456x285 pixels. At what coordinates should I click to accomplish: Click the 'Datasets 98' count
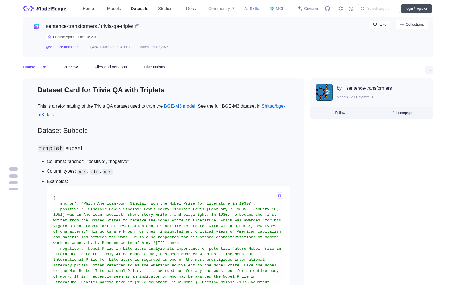(x=365, y=97)
